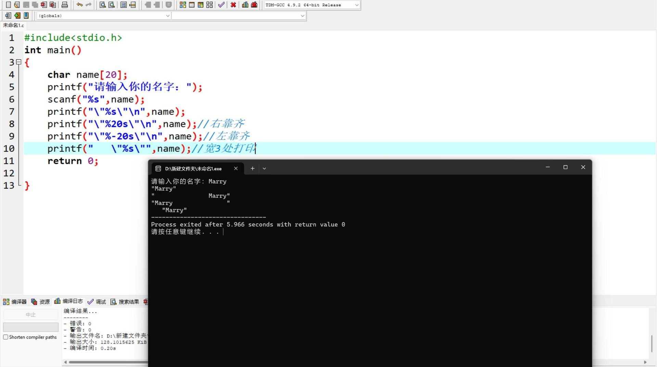Close the 未命名1.exe console tab
657x367 pixels.
click(x=236, y=168)
